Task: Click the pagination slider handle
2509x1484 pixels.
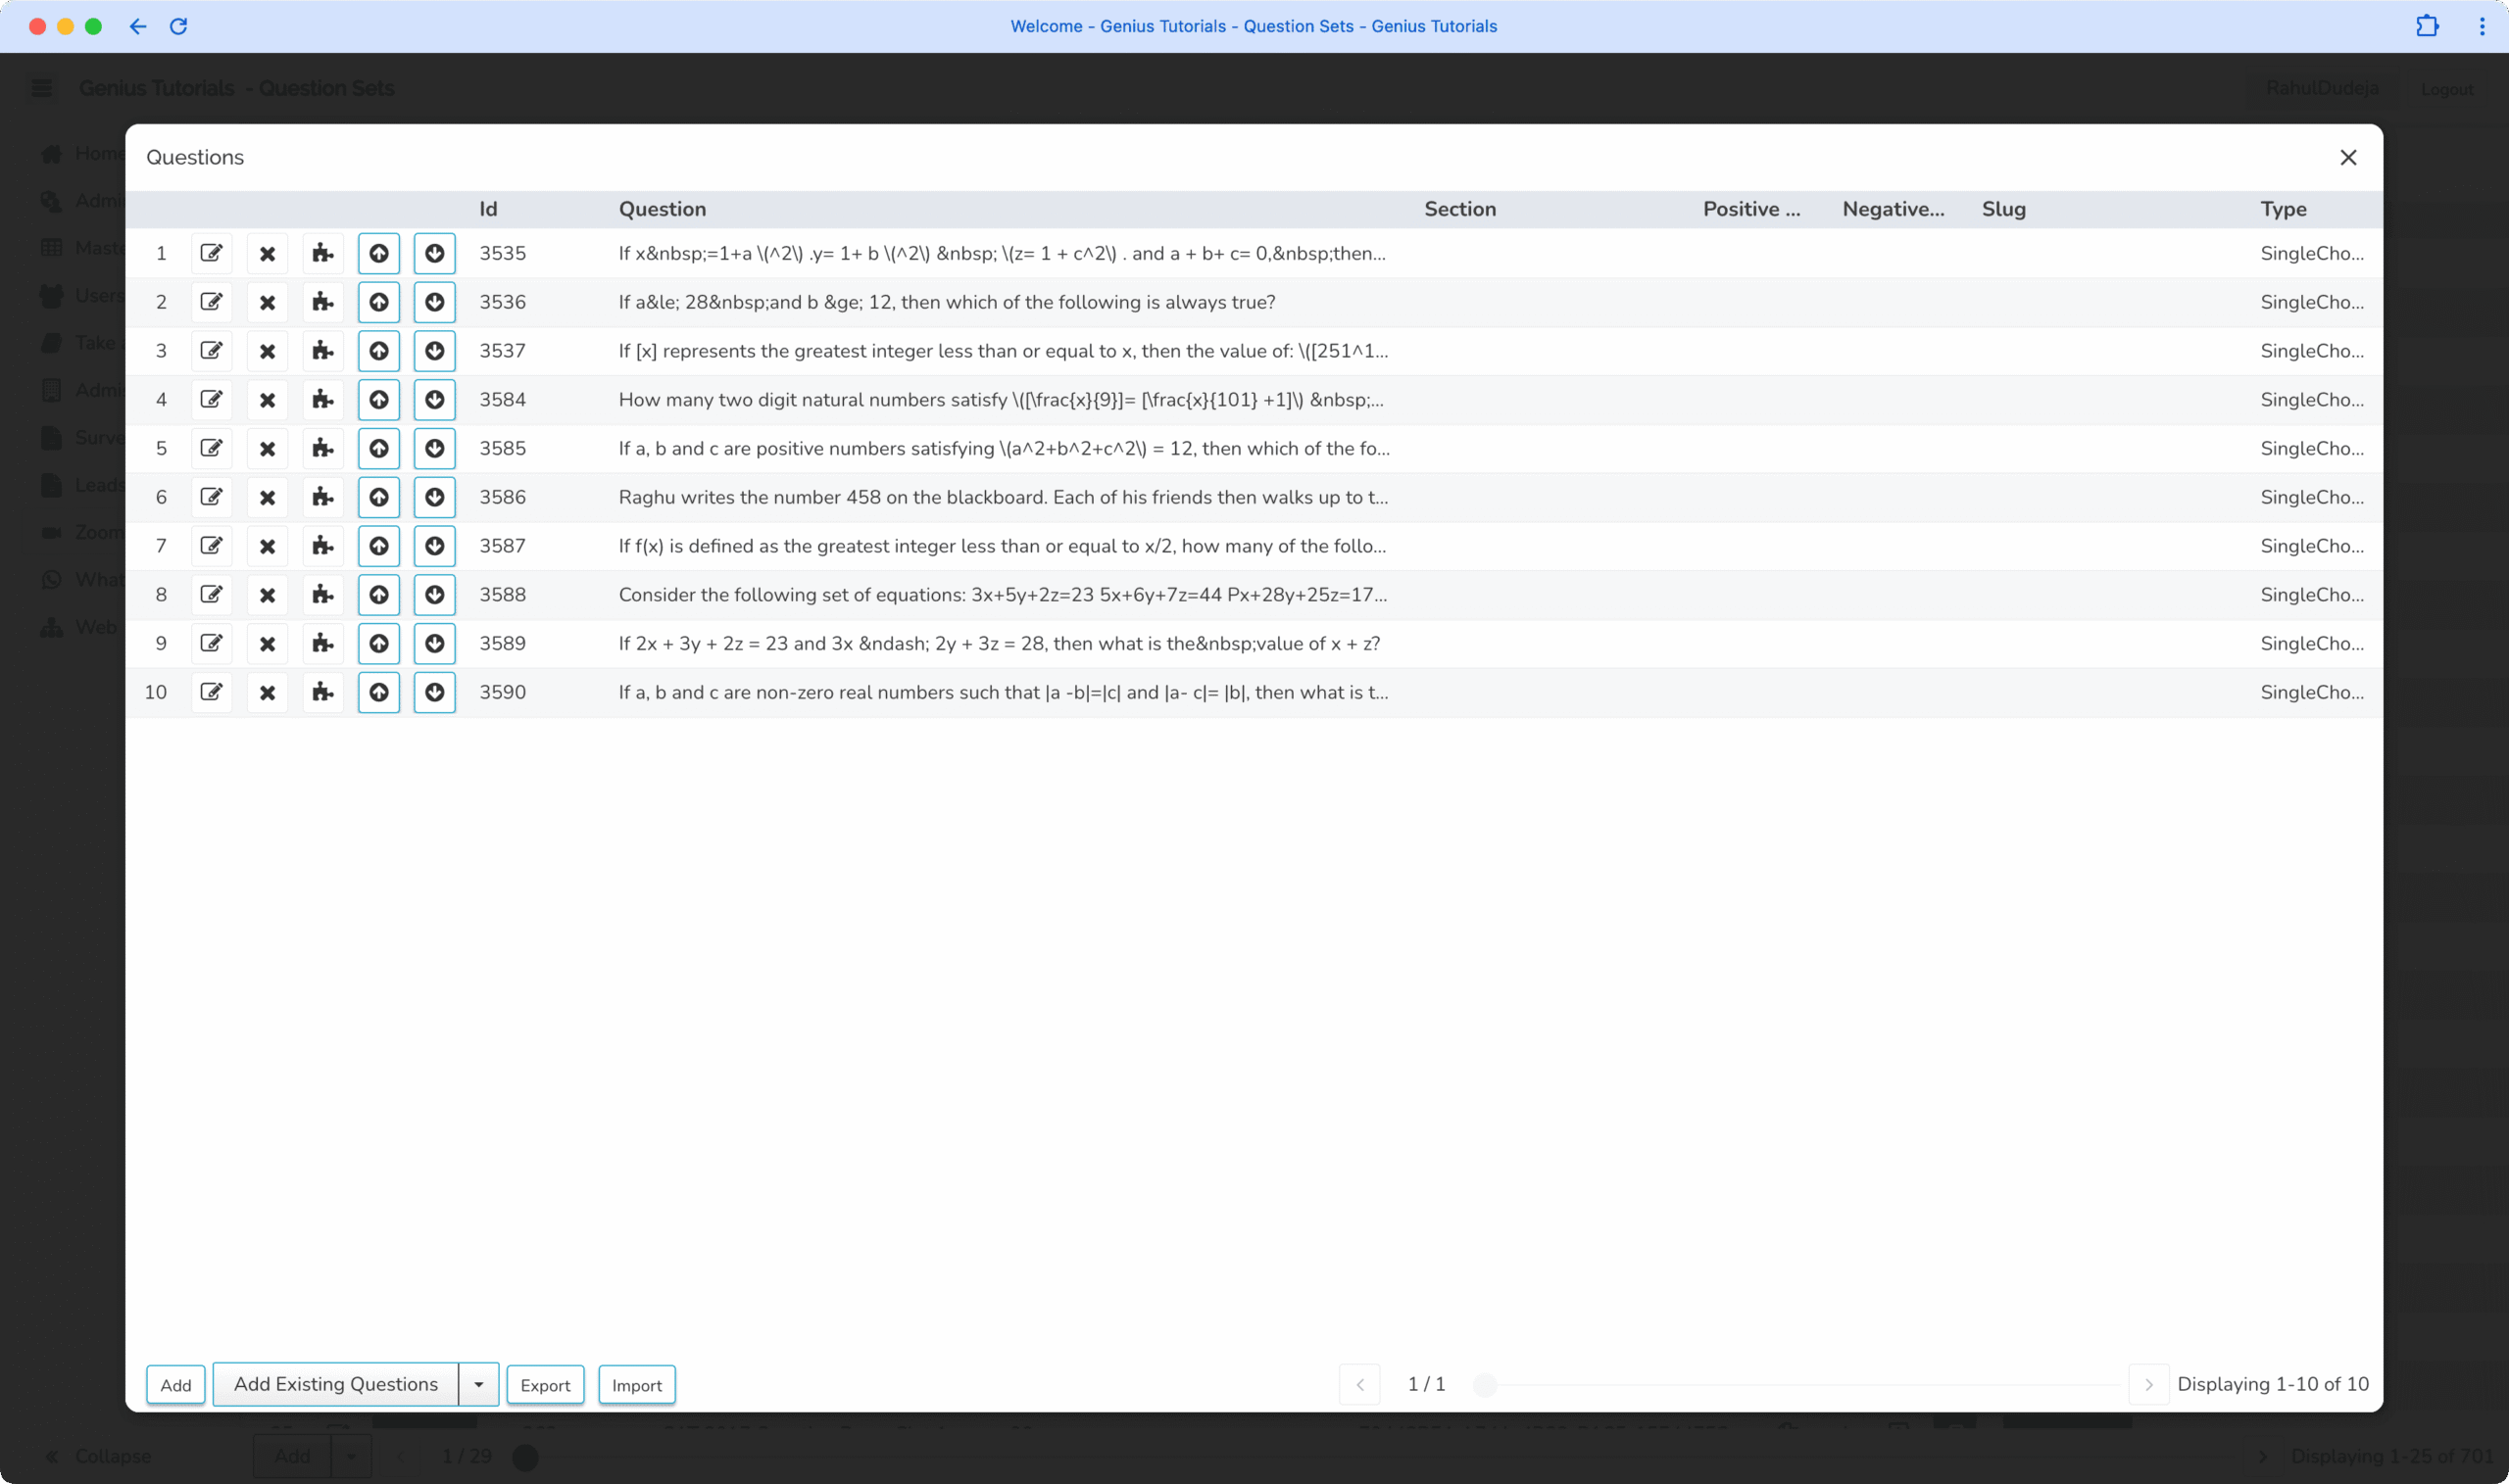Action: click(1486, 1385)
